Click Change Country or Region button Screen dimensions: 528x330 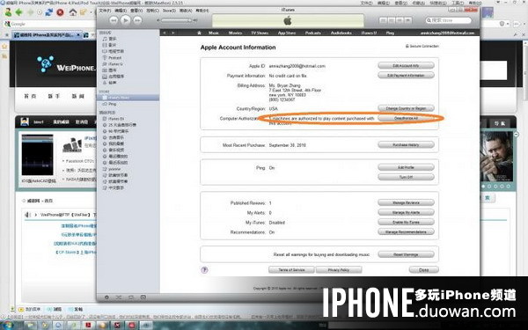click(406, 108)
